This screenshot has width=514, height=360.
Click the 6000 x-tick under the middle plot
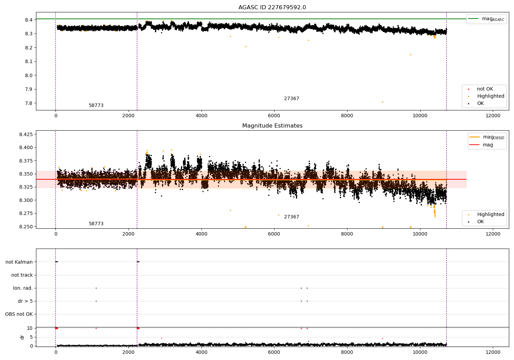(274, 234)
